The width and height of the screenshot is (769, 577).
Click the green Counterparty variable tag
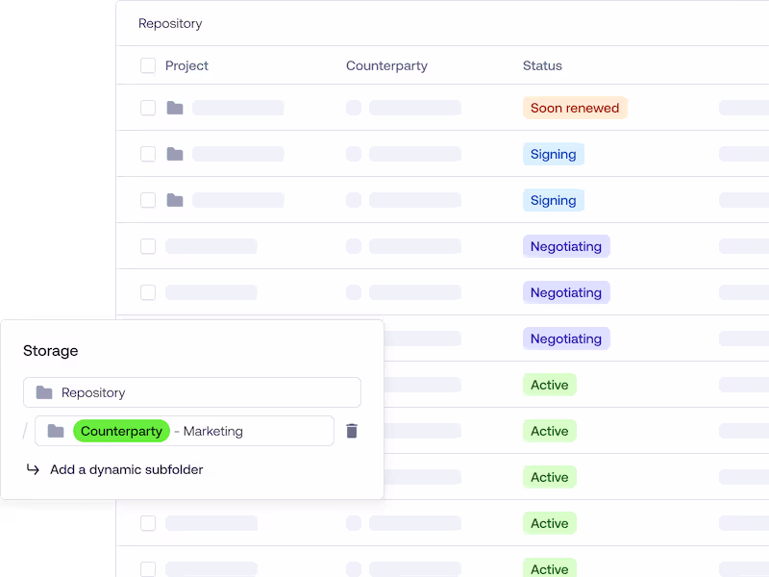(121, 431)
